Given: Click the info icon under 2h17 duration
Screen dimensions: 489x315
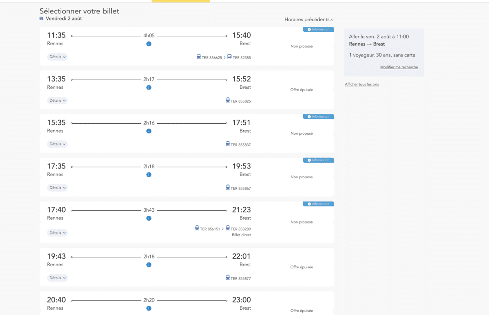Looking at the screenshot, I should tap(149, 87).
